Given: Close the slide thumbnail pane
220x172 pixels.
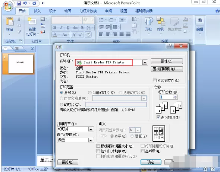Looking at the screenshot, I should [32, 49].
